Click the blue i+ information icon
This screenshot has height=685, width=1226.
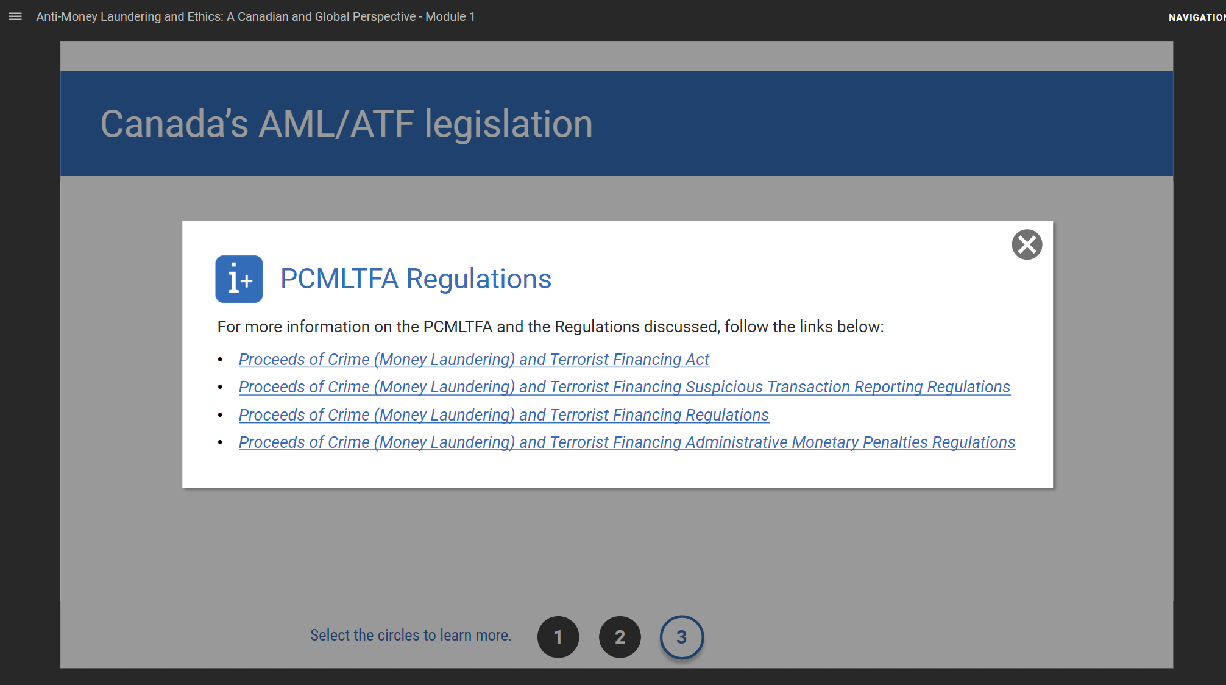[239, 279]
